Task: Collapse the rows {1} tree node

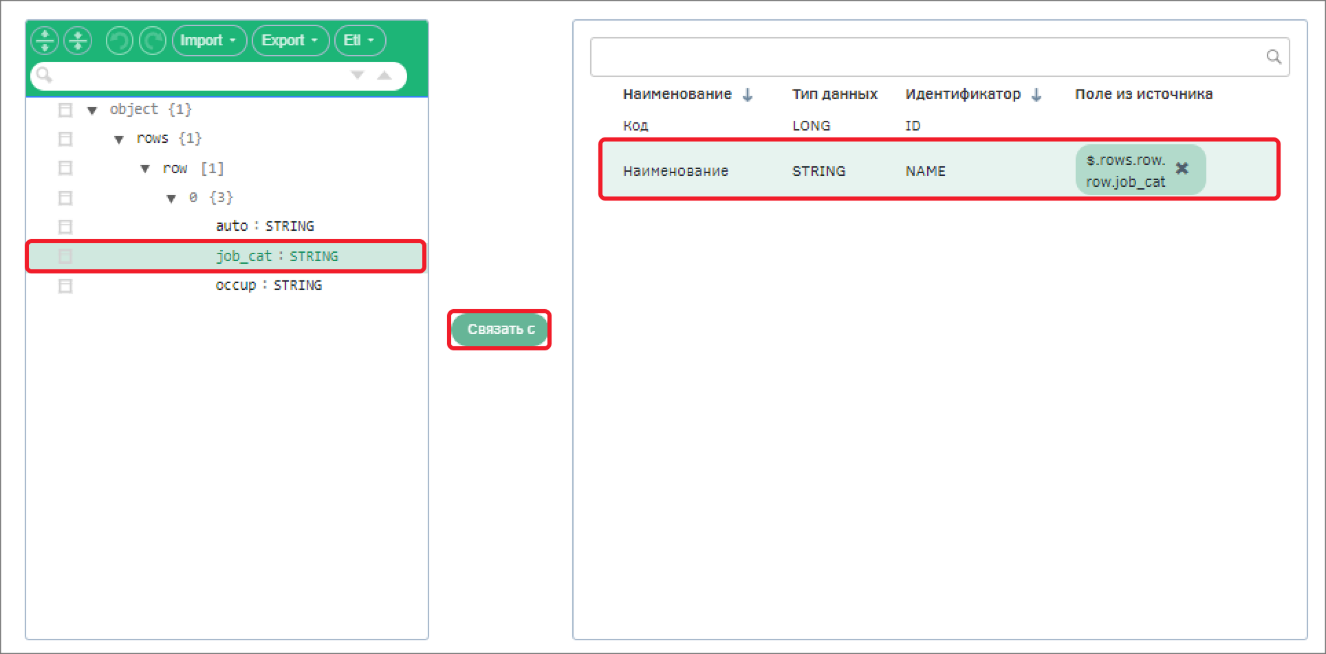Action: point(119,139)
